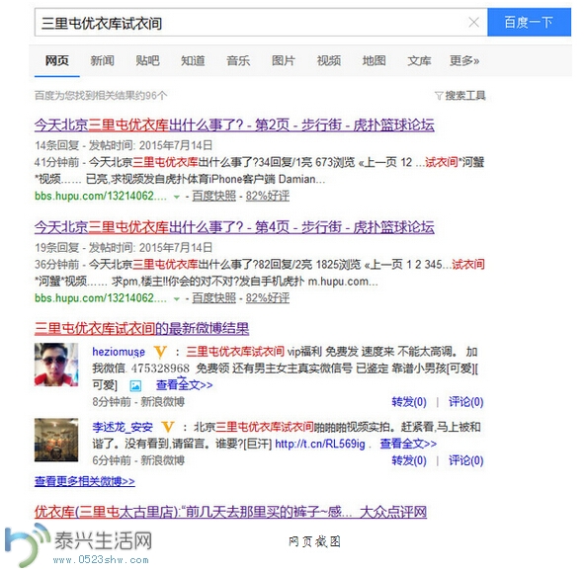
Task: Open the 李述龙_安安 username link
Action: (123, 427)
